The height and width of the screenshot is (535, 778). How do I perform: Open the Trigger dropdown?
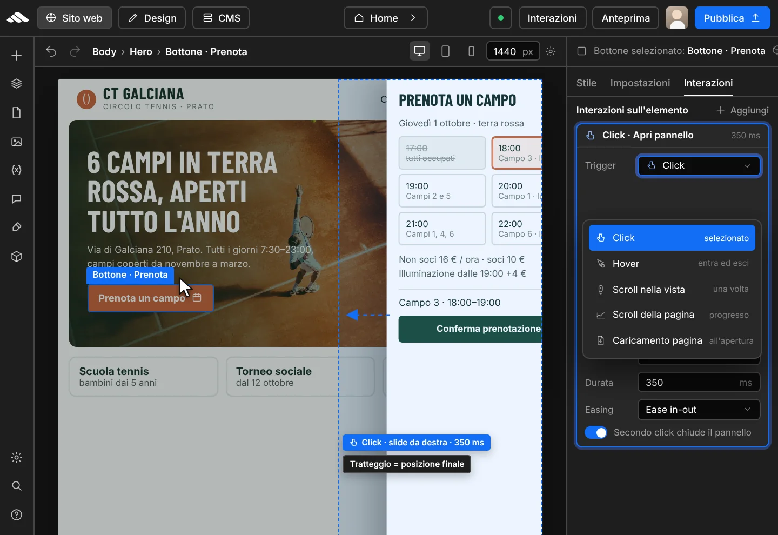[x=699, y=165]
